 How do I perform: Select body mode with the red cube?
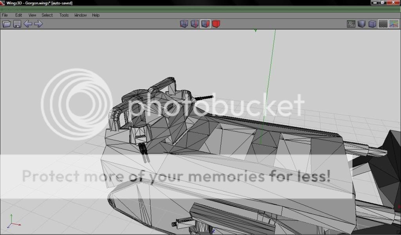pos(216,24)
